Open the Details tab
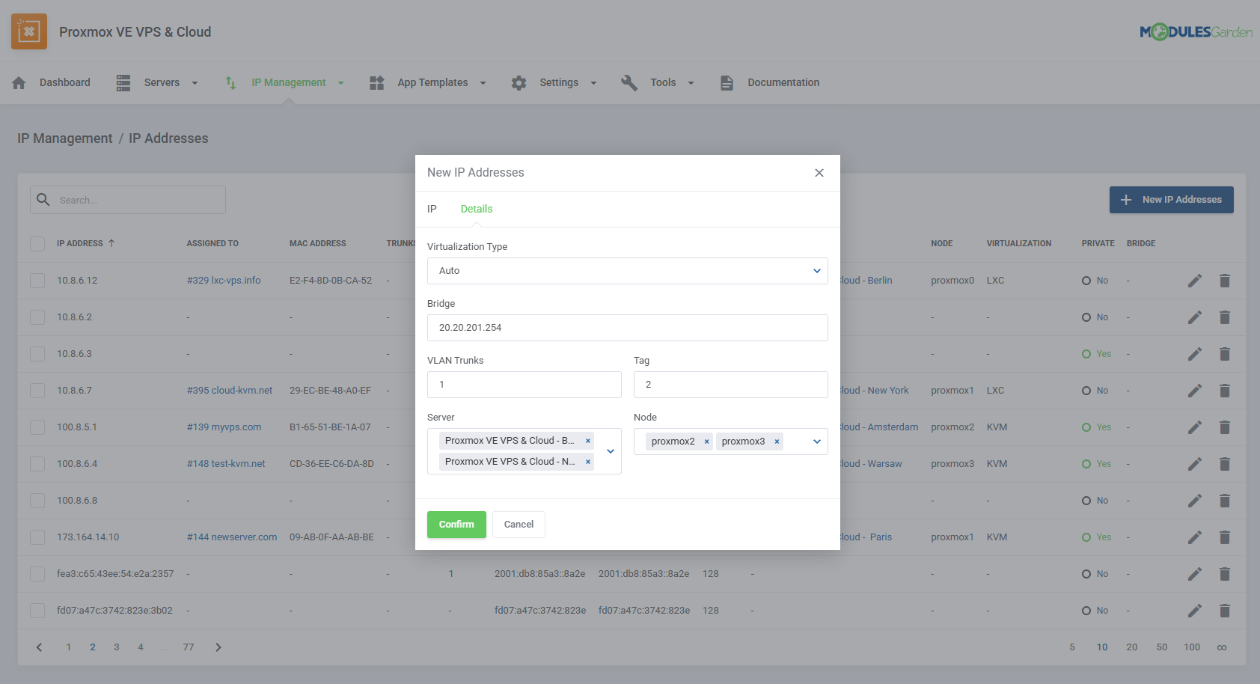Image resolution: width=1260 pixels, height=684 pixels. coord(476,209)
